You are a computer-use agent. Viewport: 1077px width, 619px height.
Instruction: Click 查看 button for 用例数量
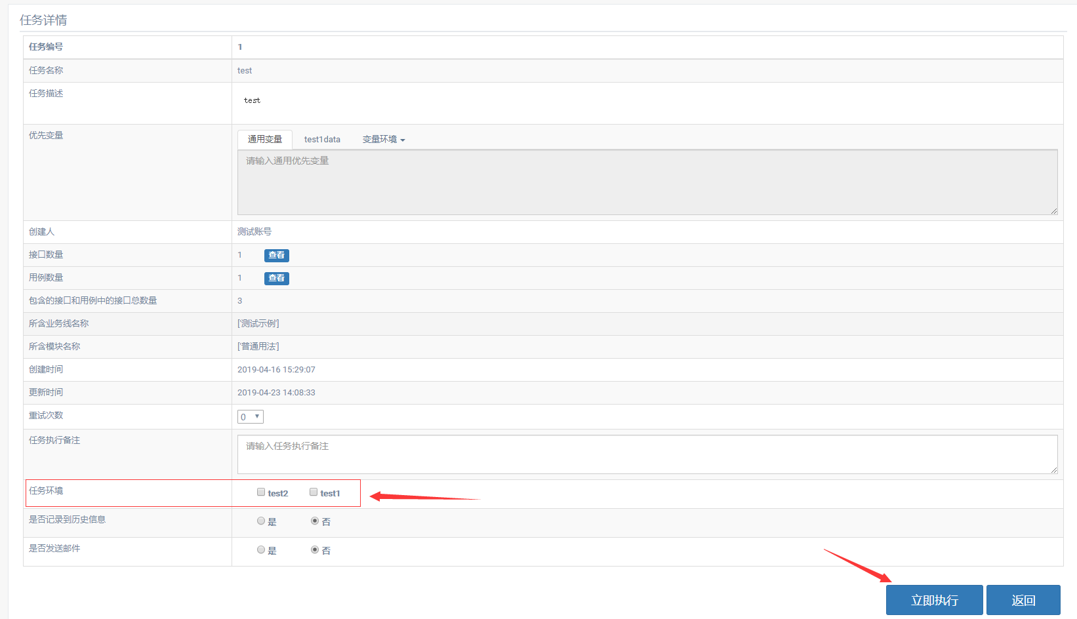click(x=277, y=278)
